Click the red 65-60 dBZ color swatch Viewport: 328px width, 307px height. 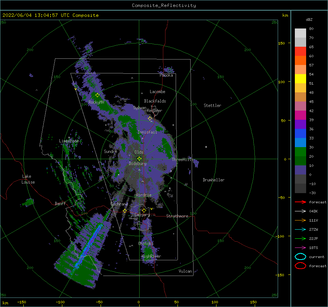pos(300,51)
